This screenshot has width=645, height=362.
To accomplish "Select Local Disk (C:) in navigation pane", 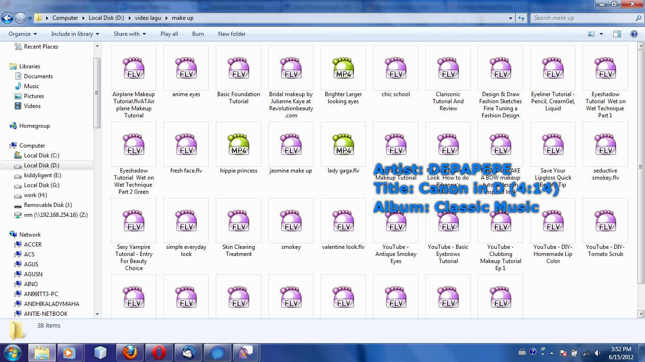I will (42, 156).
